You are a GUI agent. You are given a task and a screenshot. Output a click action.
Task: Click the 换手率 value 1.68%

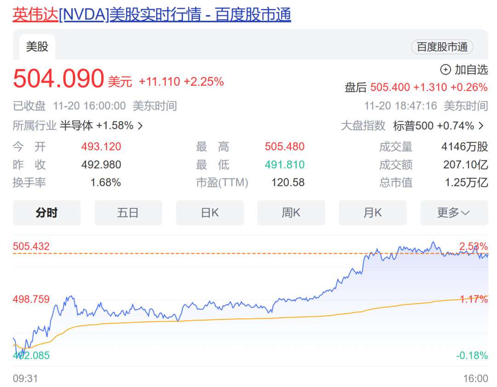(105, 182)
